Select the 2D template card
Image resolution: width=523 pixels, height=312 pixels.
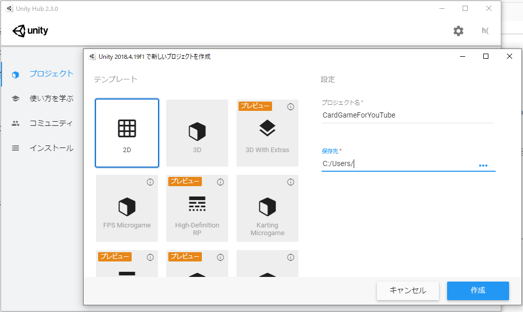pyautogui.click(x=126, y=133)
